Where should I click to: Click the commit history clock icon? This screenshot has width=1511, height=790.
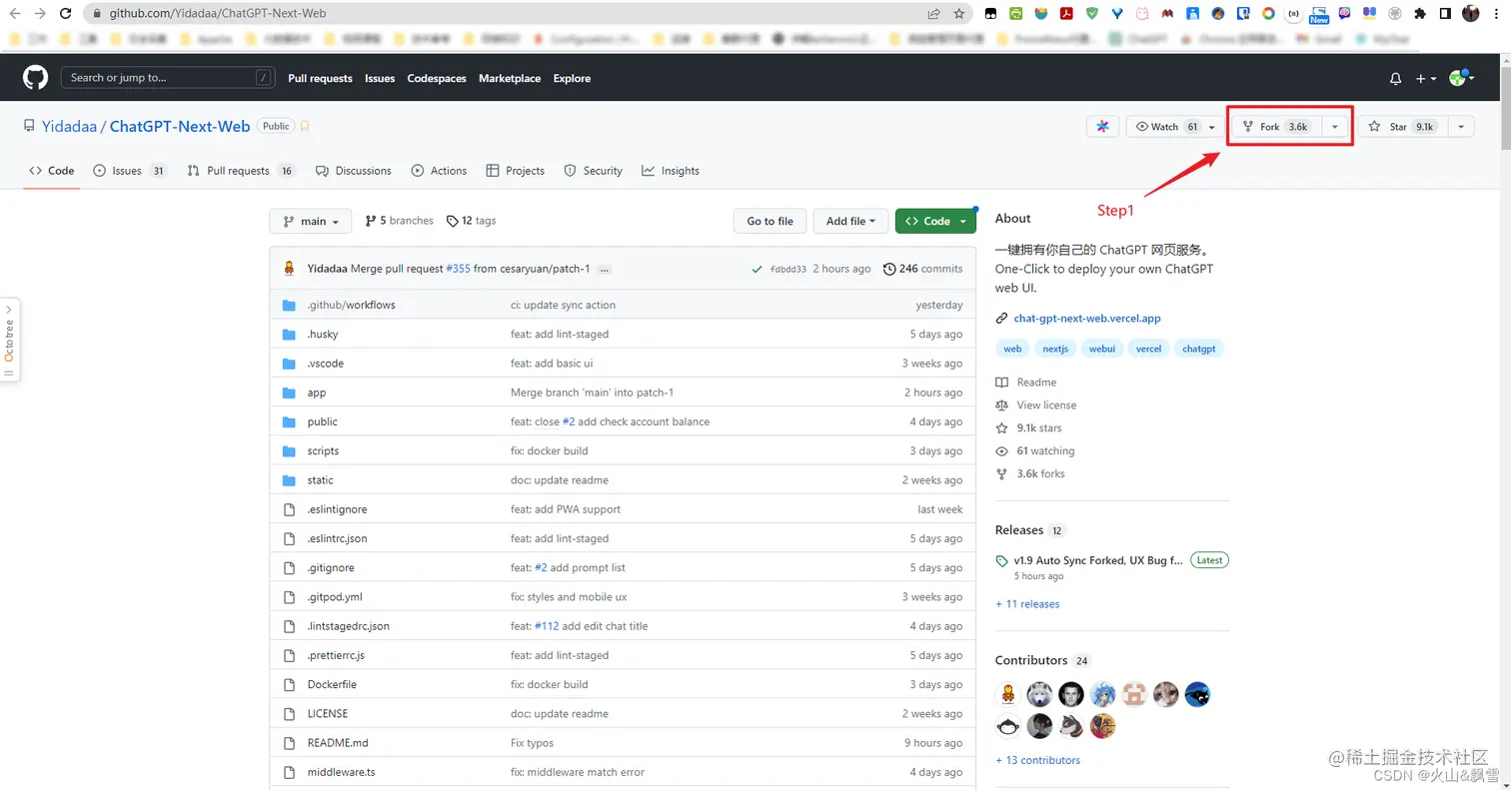889,269
